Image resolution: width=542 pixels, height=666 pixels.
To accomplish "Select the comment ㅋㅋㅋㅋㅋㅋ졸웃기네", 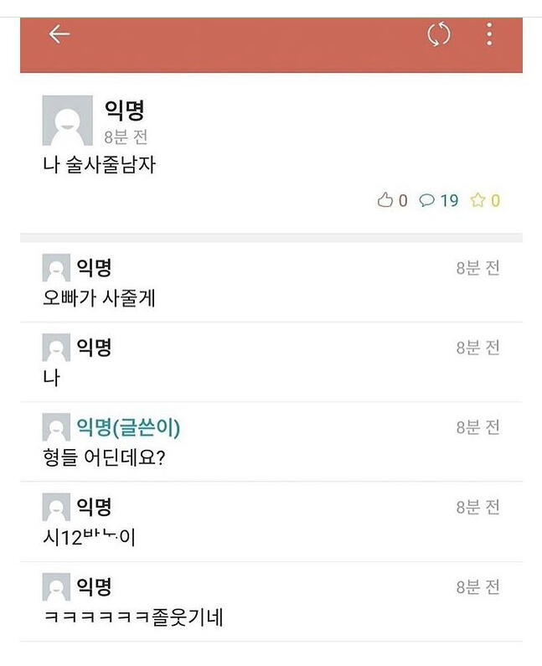I will click(x=132, y=618).
